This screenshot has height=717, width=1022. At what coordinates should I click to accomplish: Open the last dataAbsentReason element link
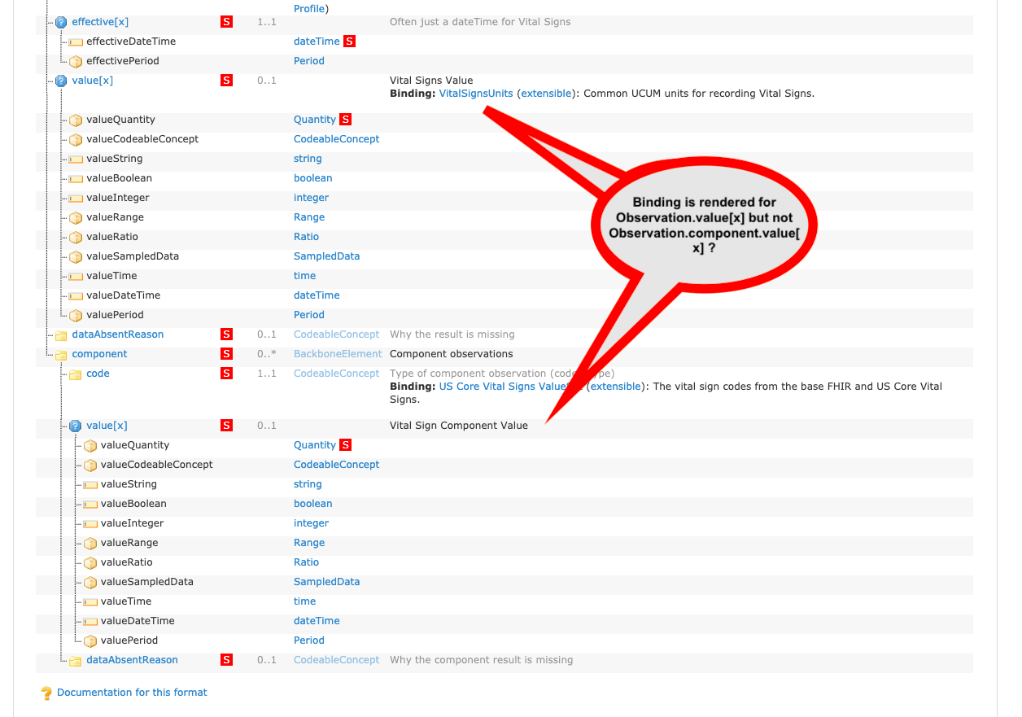tap(132, 660)
